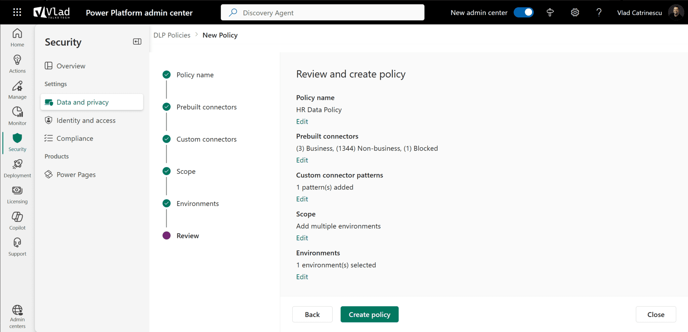This screenshot has width=688, height=332.
Task: Select the Licensing icon in the sidebar
Action: click(x=17, y=194)
